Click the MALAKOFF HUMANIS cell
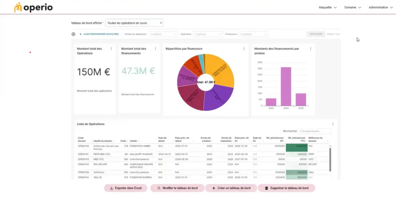Viewport: 396px width, 206px height. click(141, 154)
